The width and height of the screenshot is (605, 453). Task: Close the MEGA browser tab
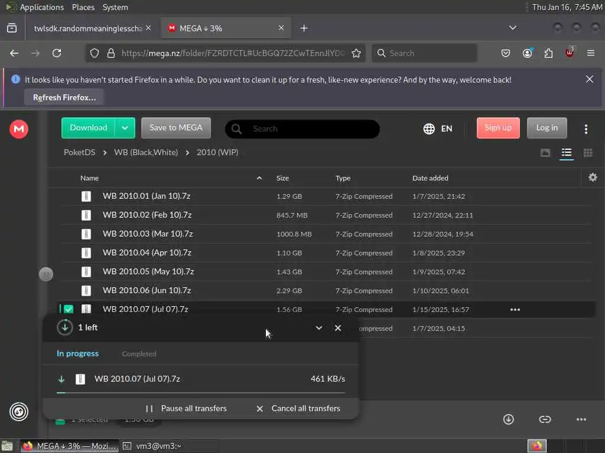[x=281, y=28]
